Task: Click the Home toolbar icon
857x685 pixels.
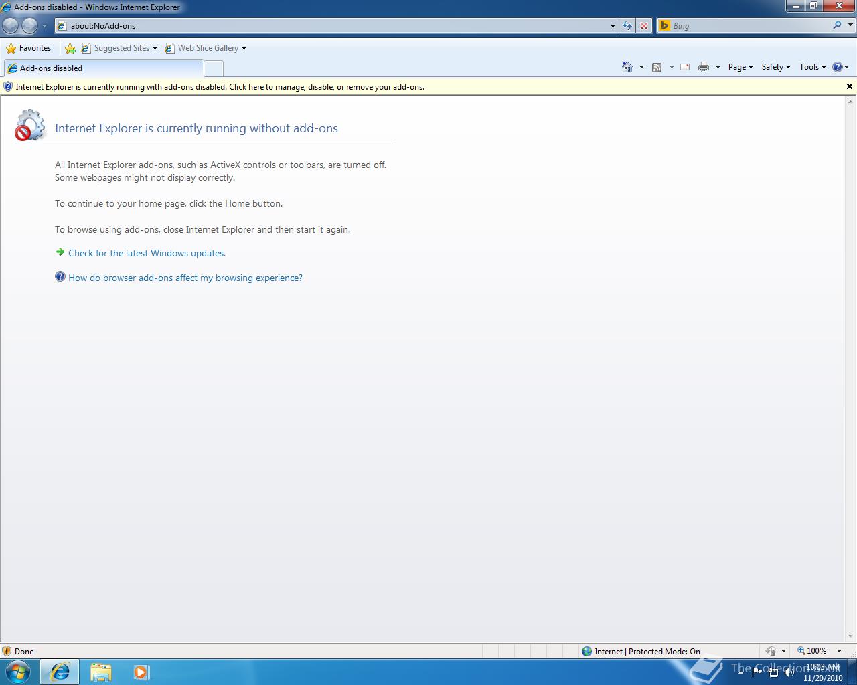Action: pos(627,67)
